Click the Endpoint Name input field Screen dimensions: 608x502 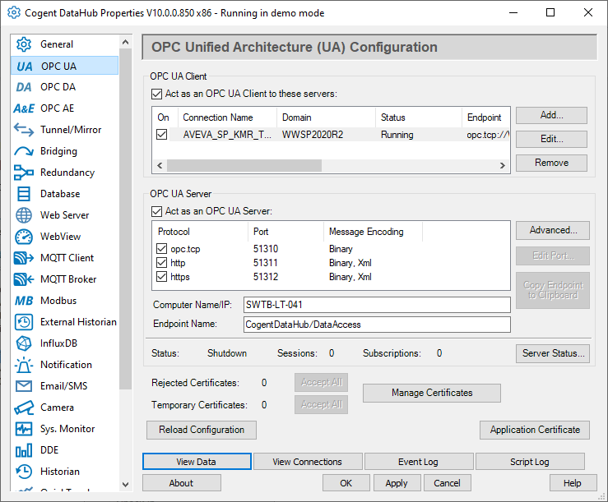coord(377,325)
